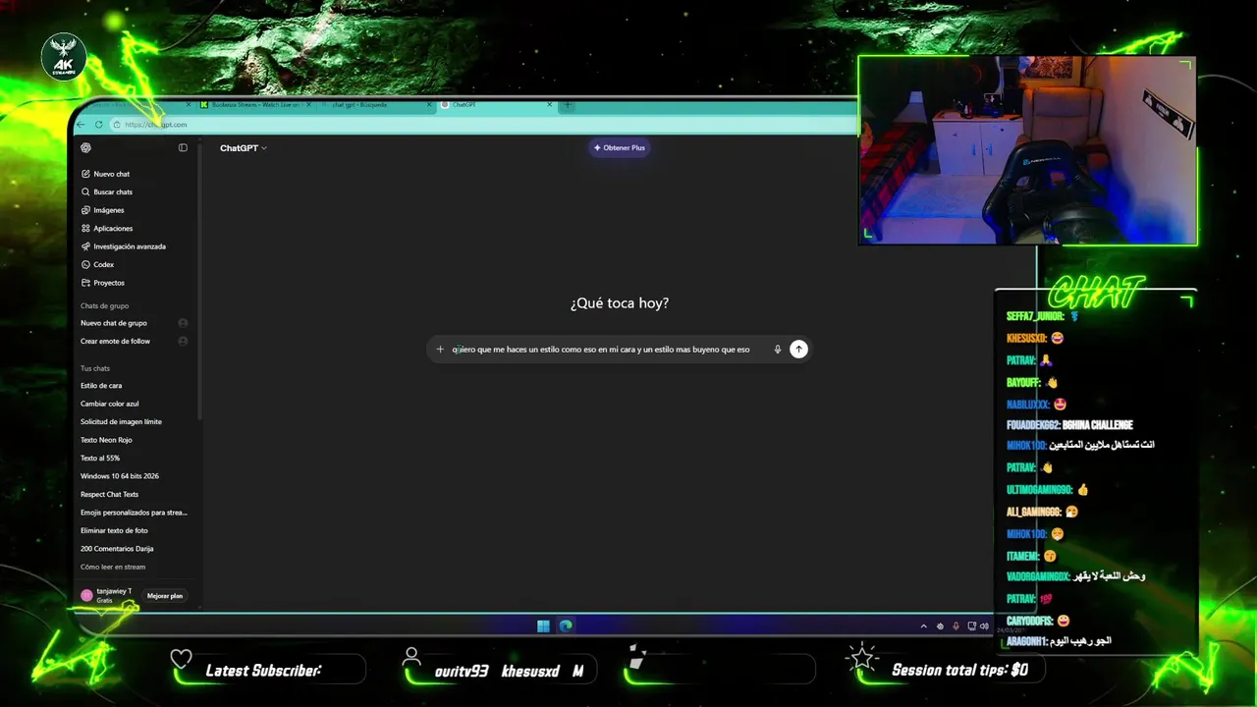
Task: Open 200 Comentarios Darija chat
Action: [117, 549]
